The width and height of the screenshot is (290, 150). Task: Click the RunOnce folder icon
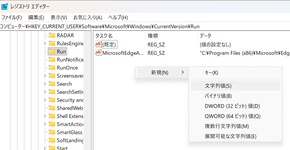[52, 67]
